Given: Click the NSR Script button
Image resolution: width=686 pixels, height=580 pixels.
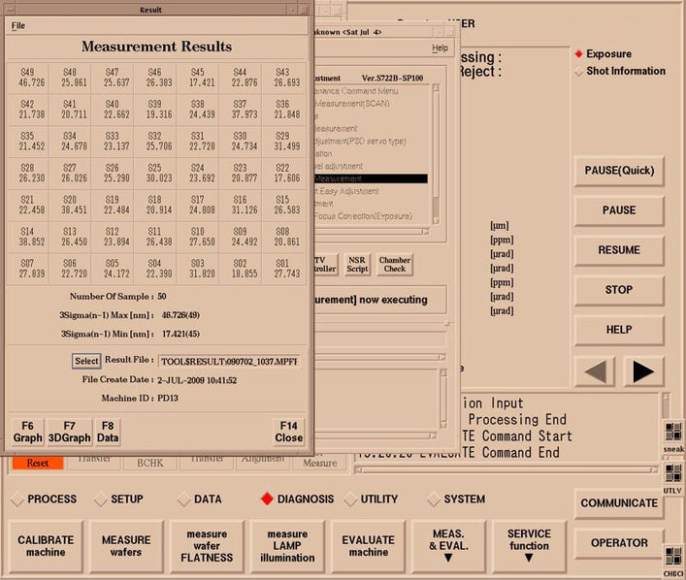Looking at the screenshot, I should click(357, 264).
